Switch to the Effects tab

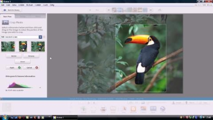tap(38, 16)
